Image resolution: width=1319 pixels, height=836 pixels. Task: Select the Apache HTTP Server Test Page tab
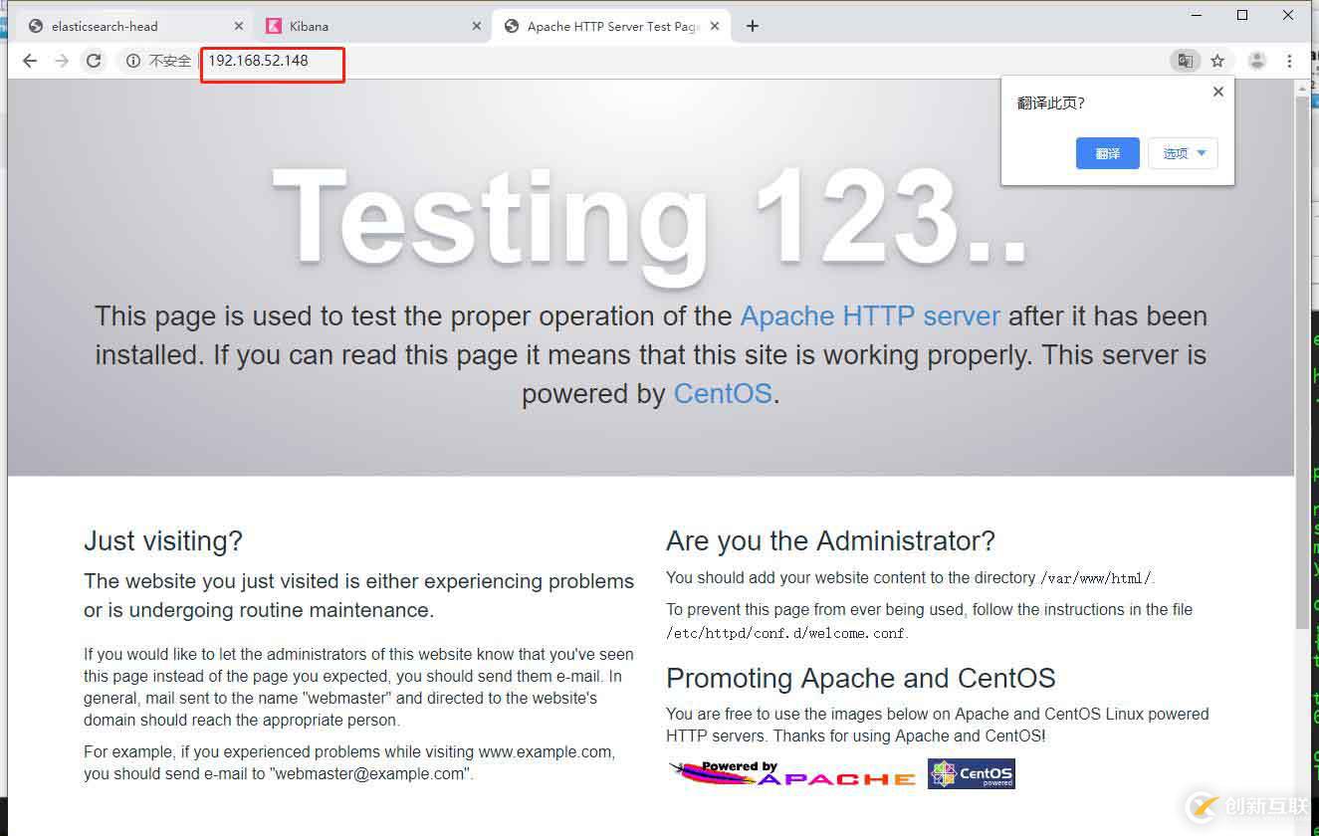[609, 26]
